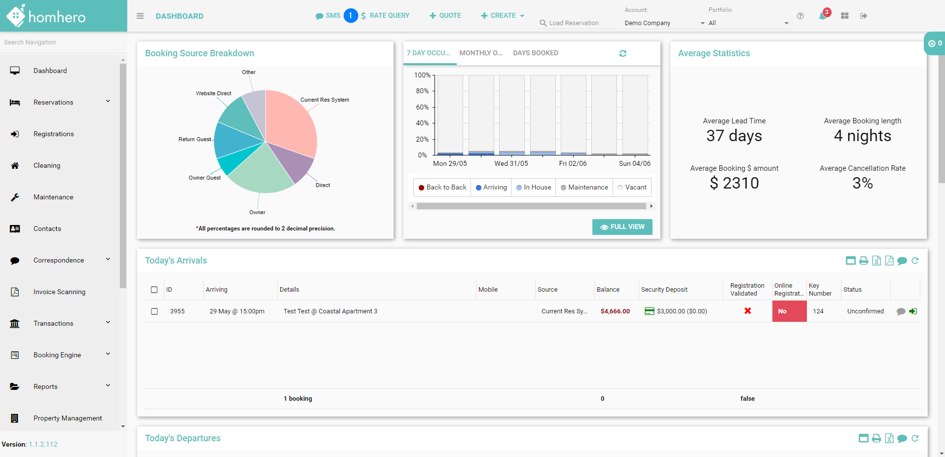Viewport: 945px width, 457px height.
Task: Toggle Back to Back legend series
Action: click(442, 188)
